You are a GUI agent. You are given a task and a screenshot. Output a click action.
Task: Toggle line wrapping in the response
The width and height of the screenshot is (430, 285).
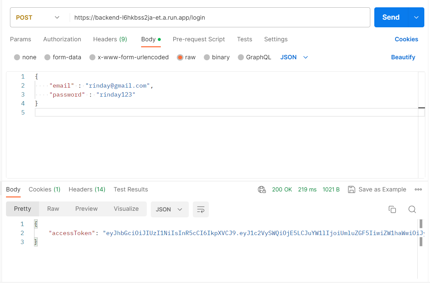tap(200, 209)
